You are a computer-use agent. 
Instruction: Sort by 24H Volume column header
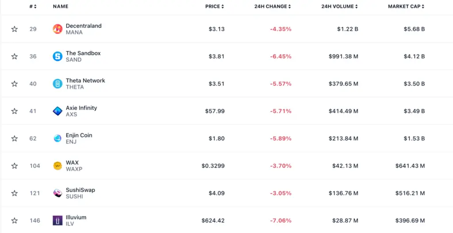pos(340,7)
